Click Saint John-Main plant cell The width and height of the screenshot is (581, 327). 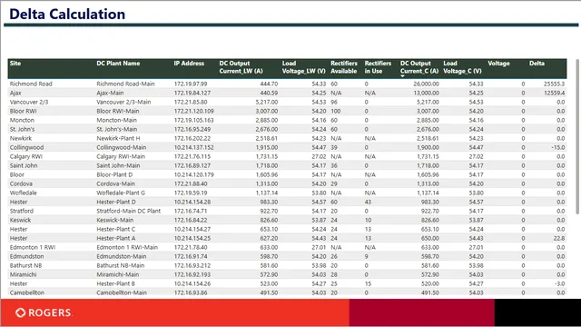pyautogui.click(x=118, y=165)
